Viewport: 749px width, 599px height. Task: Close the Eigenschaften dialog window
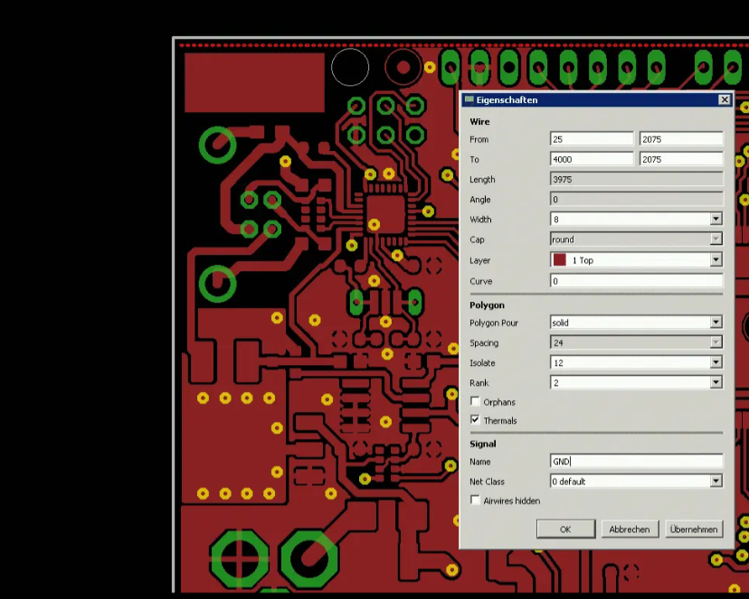[724, 100]
